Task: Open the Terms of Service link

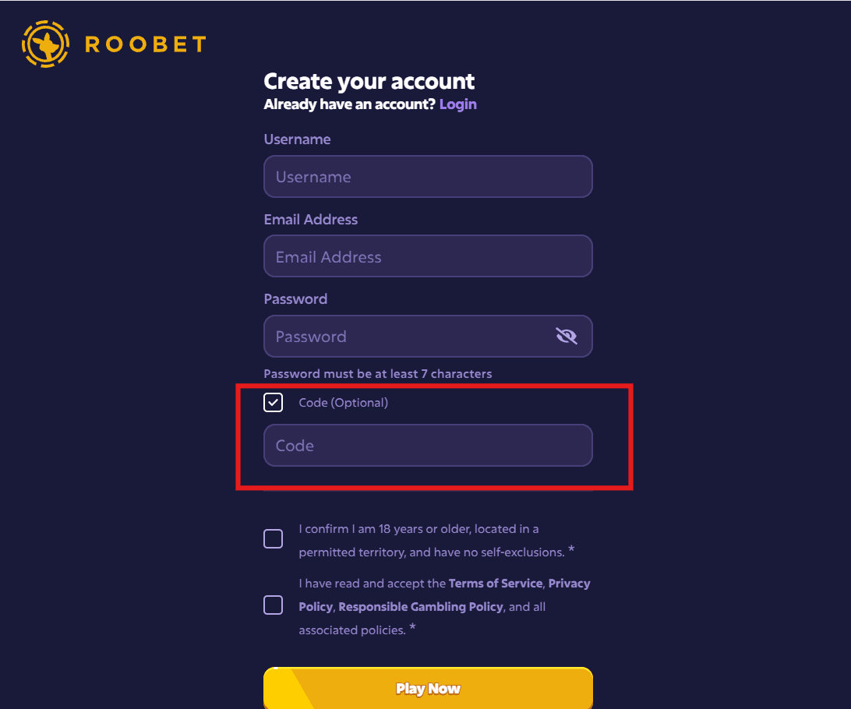Action: coord(496,584)
